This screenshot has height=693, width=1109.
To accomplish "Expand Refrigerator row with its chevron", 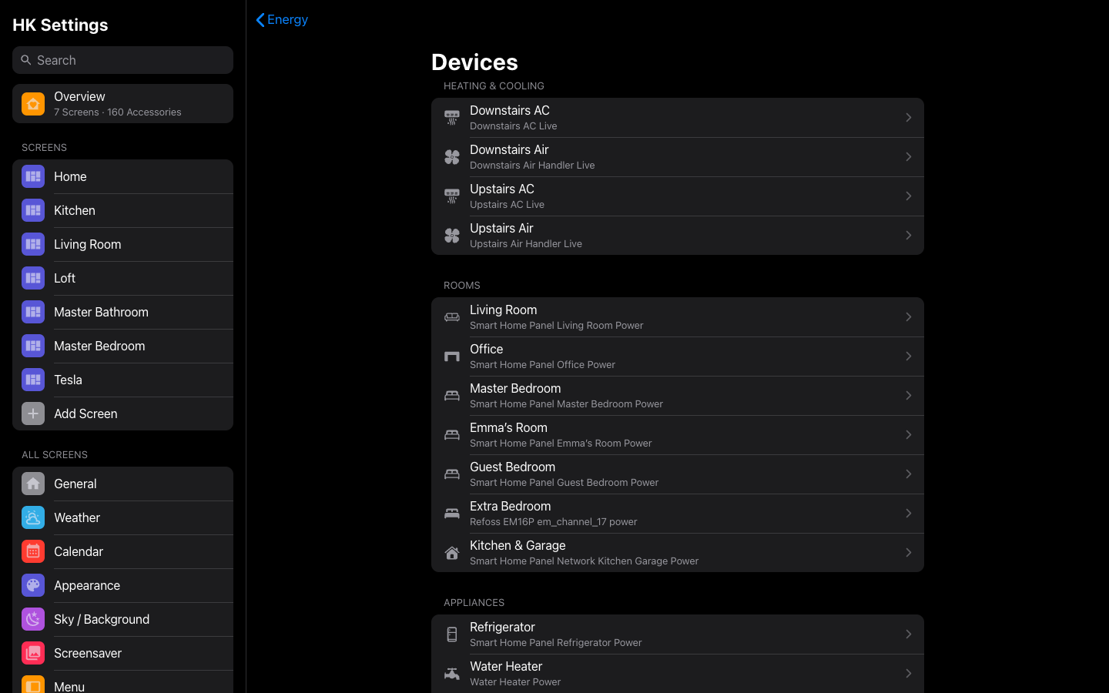I will (909, 634).
